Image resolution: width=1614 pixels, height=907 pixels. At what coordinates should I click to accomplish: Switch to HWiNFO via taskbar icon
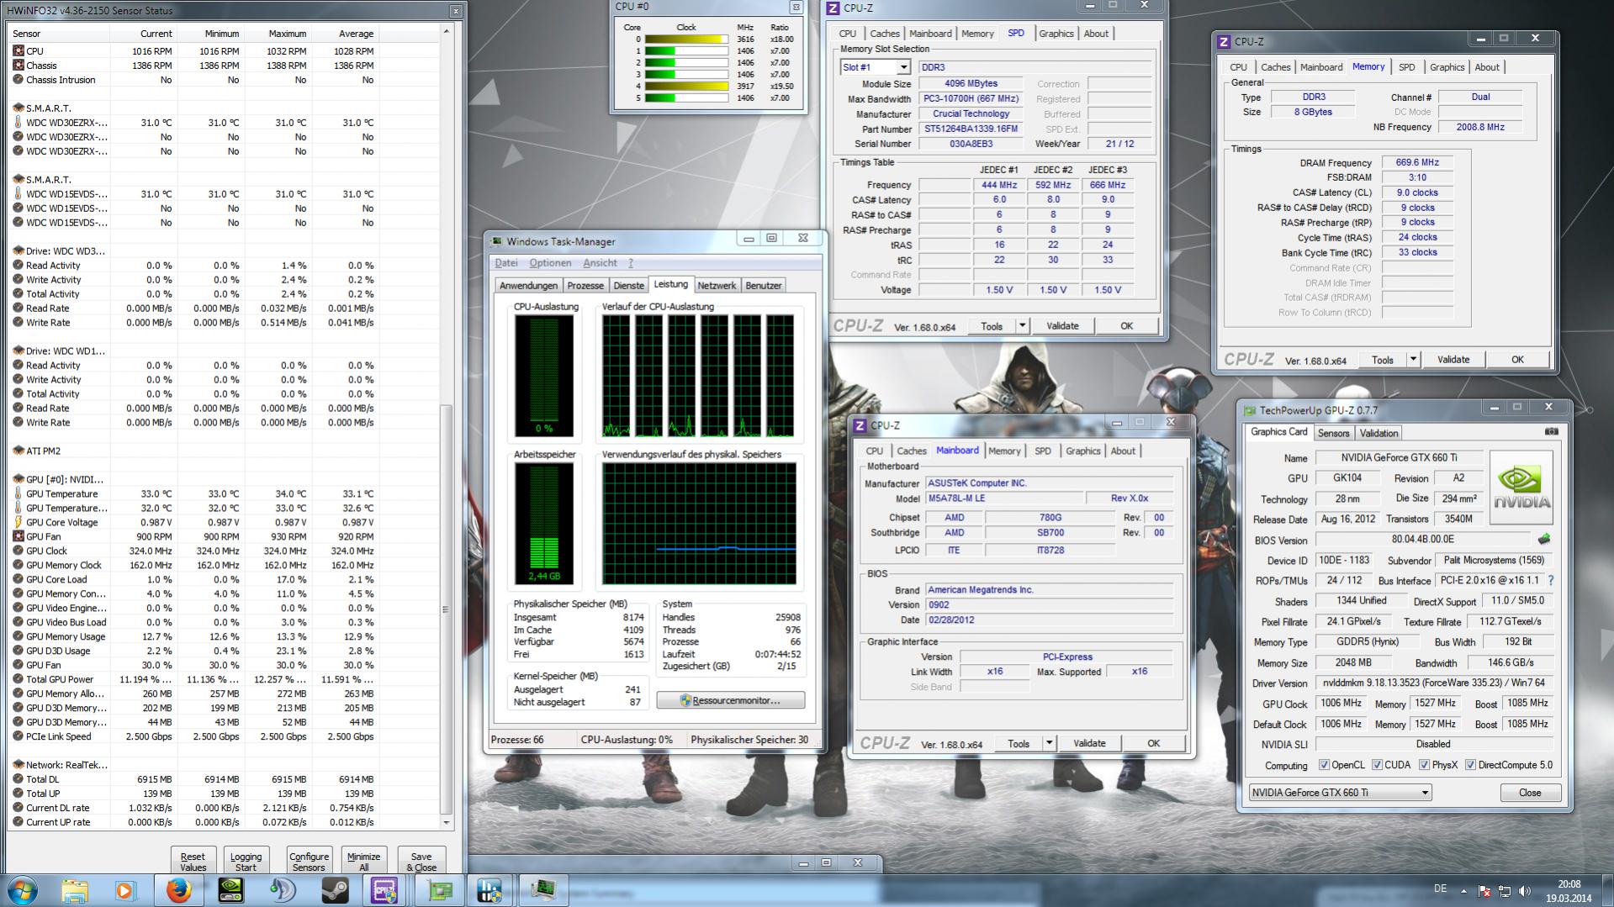pos(489,890)
